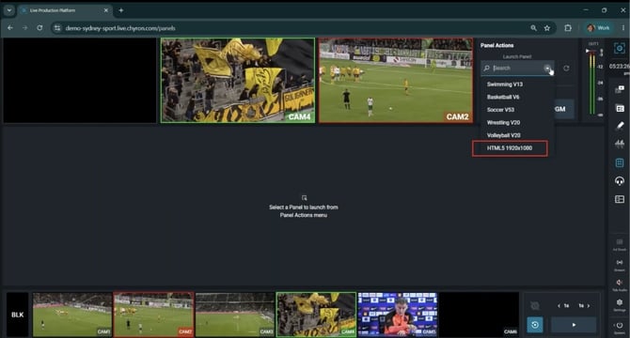This screenshot has width=630, height=338.
Task: Reload the browser page
Action: tap(39, 27)
